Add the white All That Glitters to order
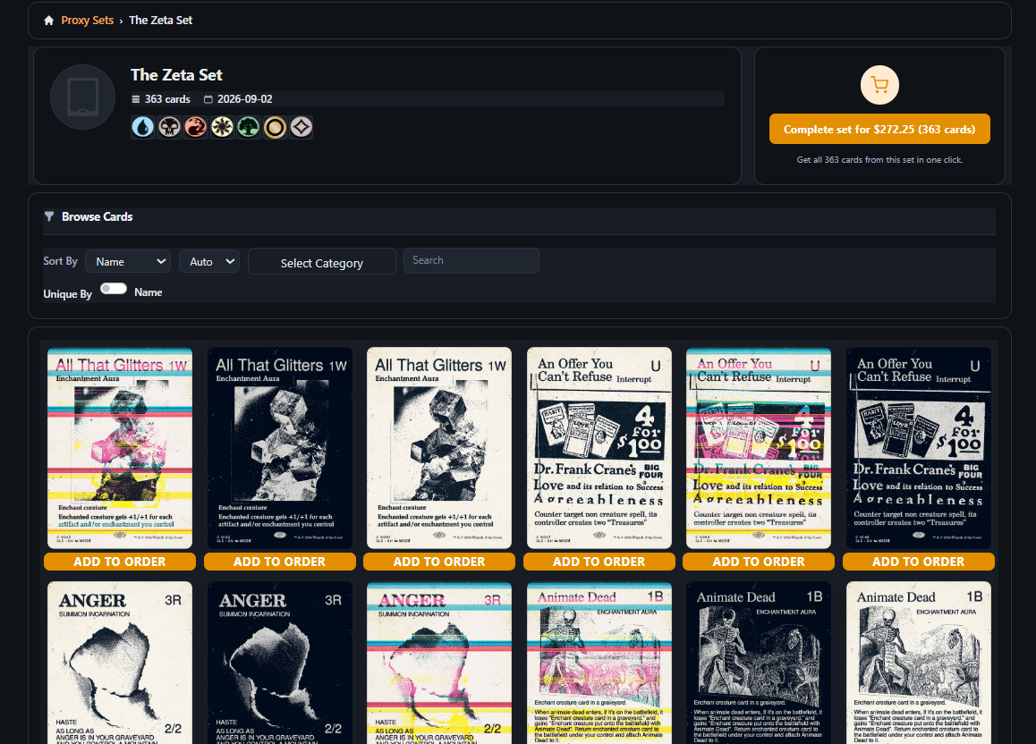The height and width of the screenshot is (744, 1036). 439,562
